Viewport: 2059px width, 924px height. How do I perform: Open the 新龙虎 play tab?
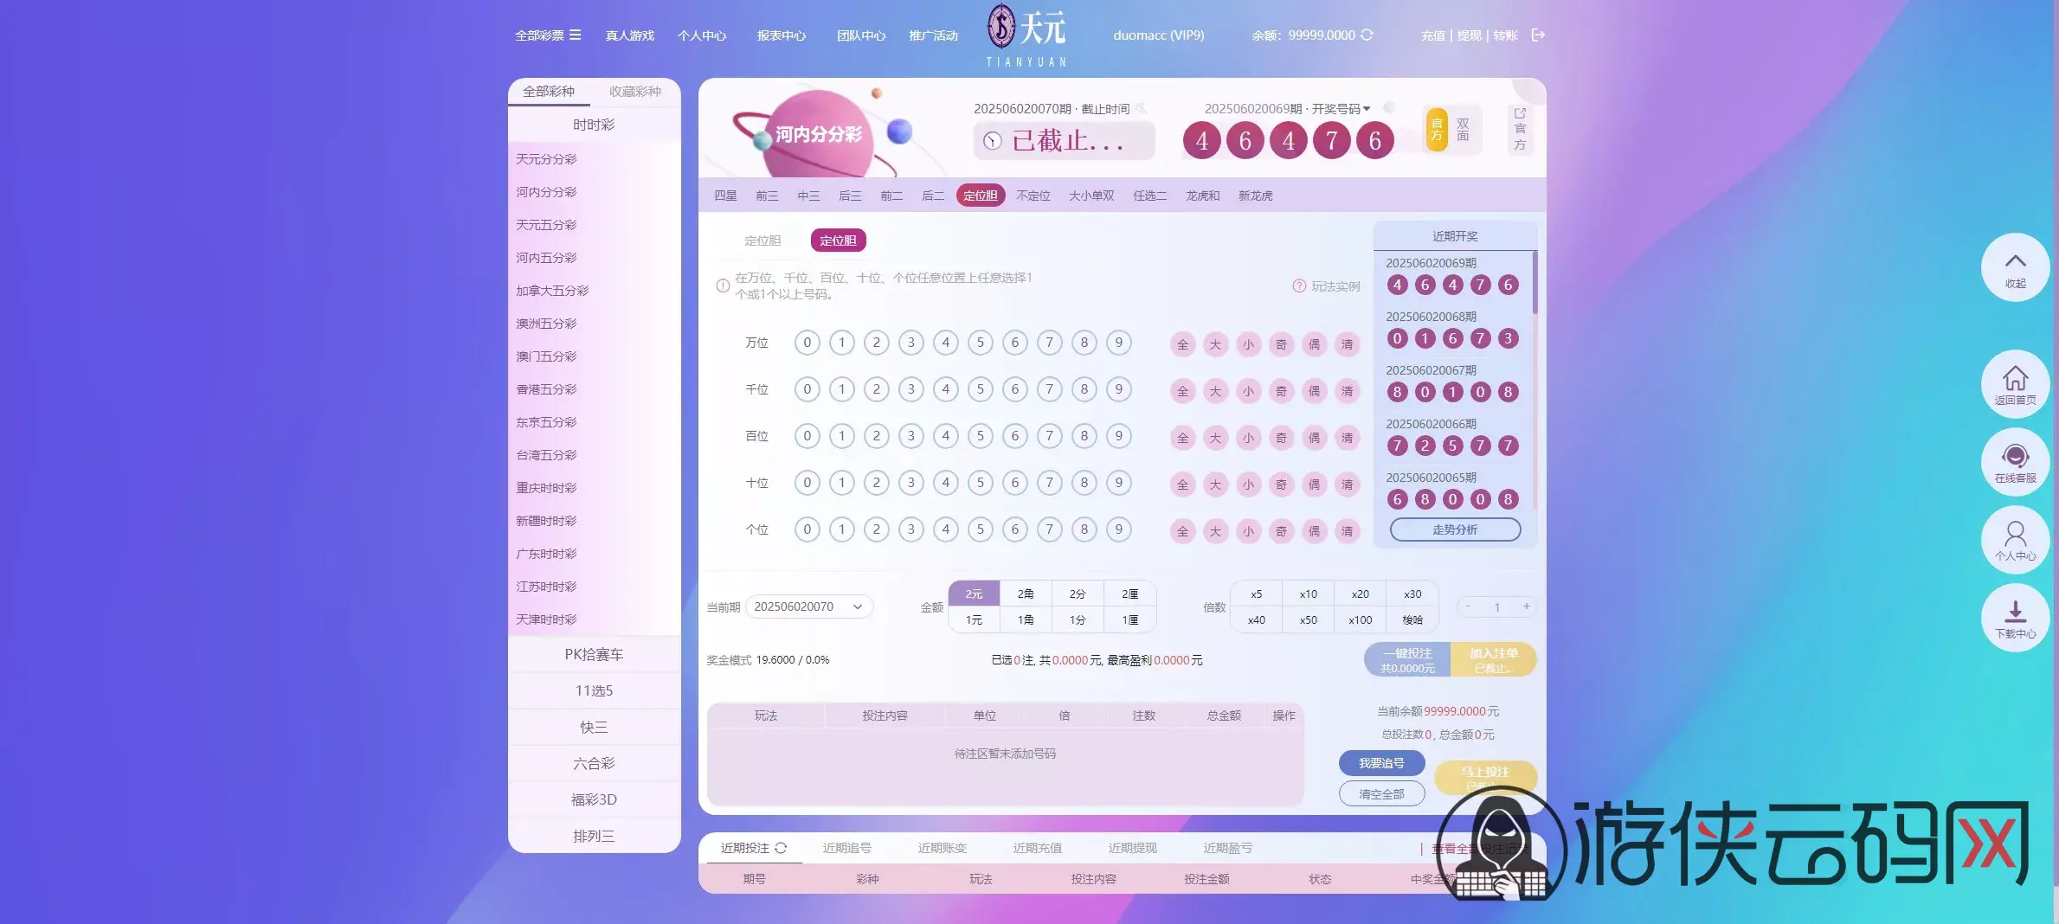(x=1256, y=196)
